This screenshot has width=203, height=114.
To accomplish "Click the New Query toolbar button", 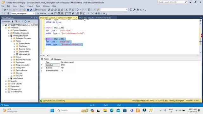I will (x=40, y=10).
